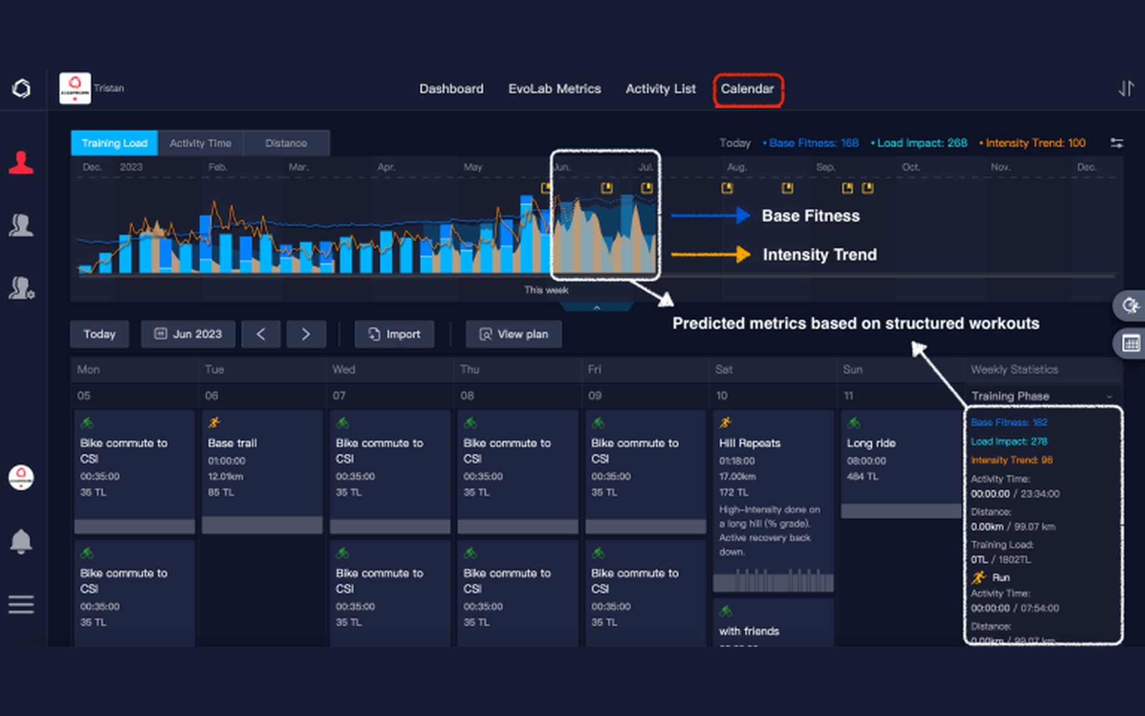The image size is (1145, 716).
Task: Click the floating workout builder icon
Action: coord(1130,305)
